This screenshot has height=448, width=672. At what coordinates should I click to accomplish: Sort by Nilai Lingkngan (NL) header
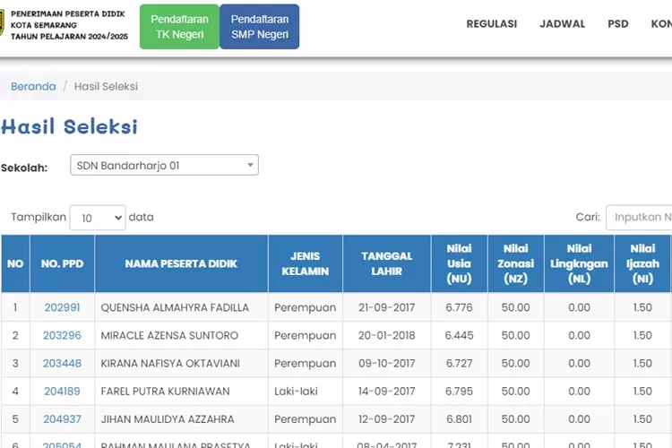[579, 263]
